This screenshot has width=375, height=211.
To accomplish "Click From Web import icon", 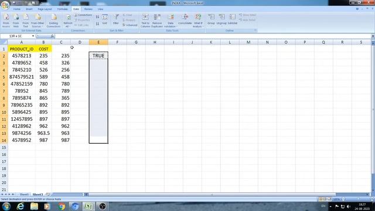I will [16, 21].
